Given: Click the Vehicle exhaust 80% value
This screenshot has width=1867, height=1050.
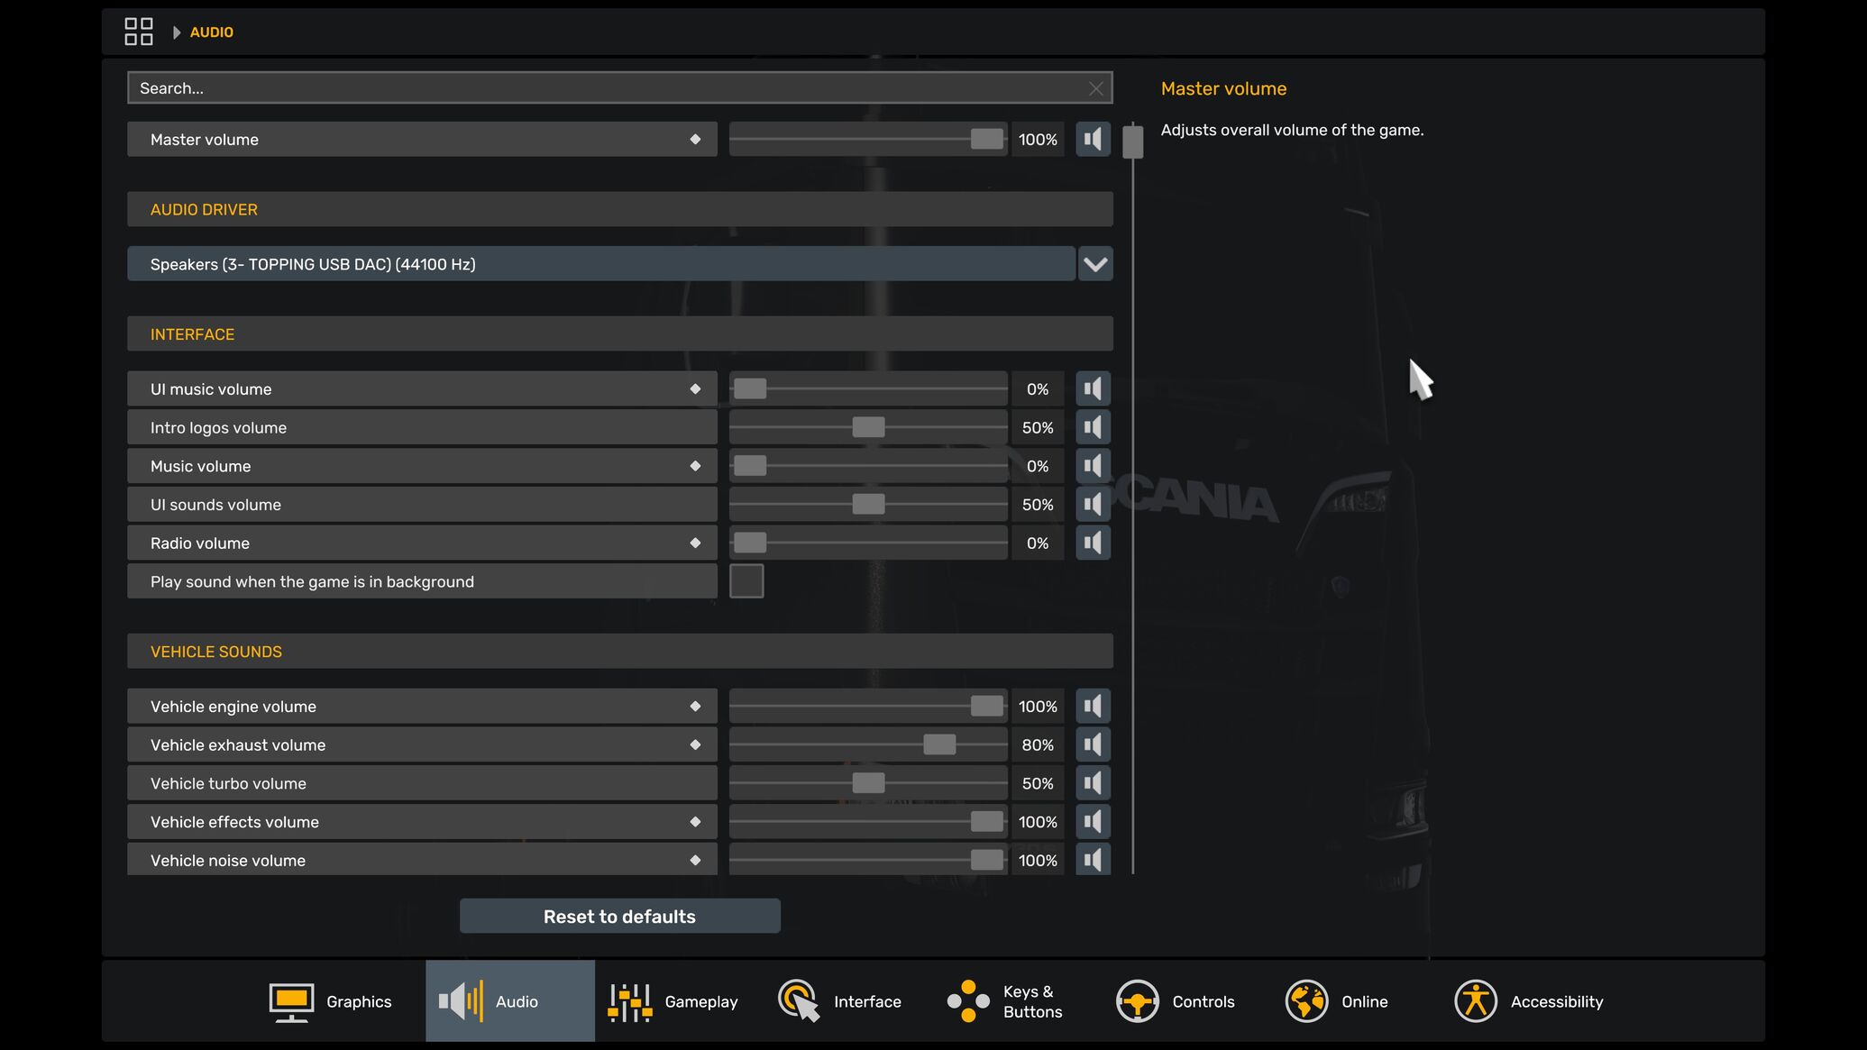Looking at the screenshot, I should 1038,744.
